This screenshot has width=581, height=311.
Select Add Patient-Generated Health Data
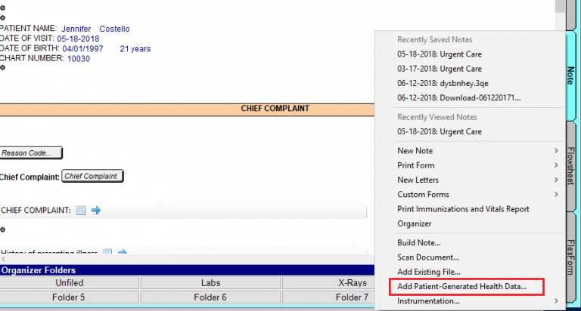[x=466, y=287]
